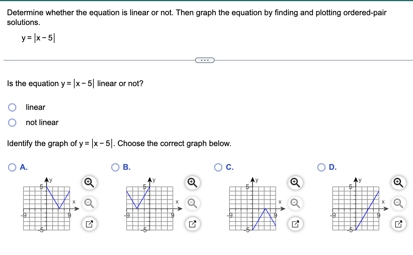Expand the question details with the ellipsis button
This screenshot has height=255, width=413.
click(205, 60)
